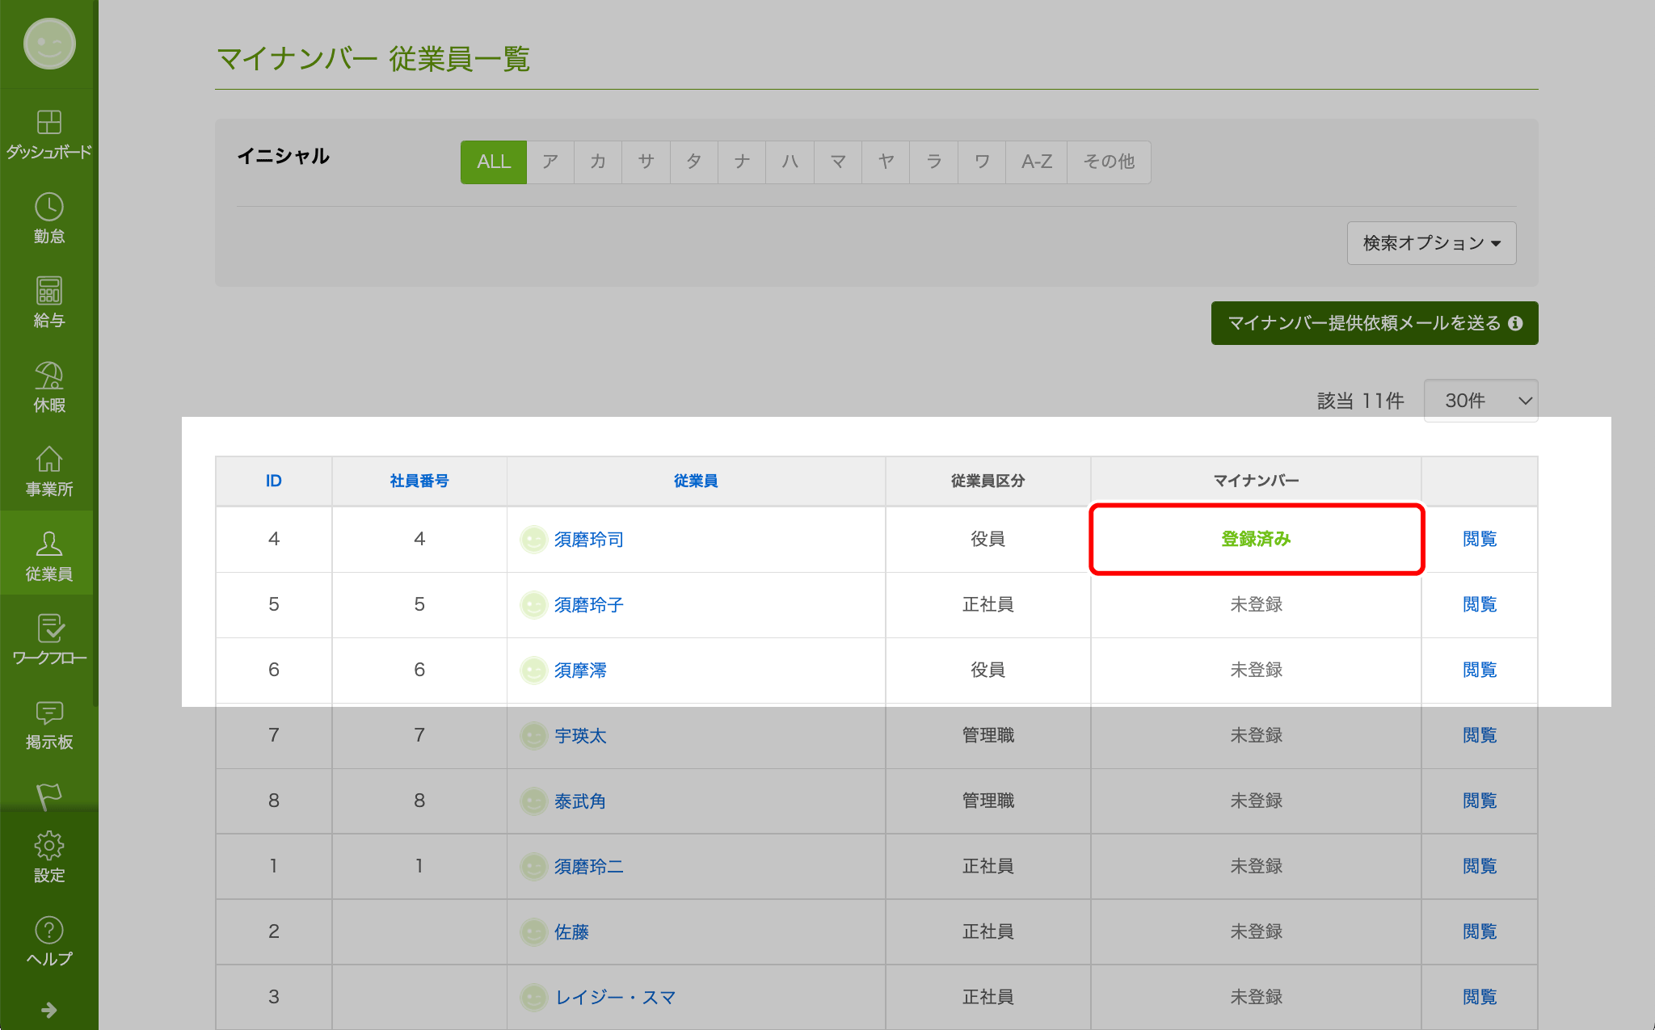Filter by initial ハ

pos(790,162)
